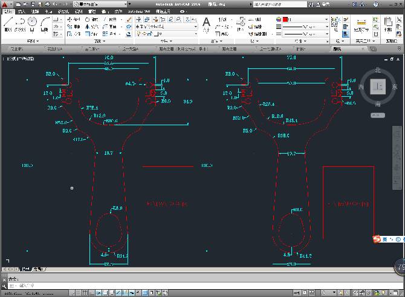This screenshot has height=297, width=405.
Task: Click the Erase tool icon
Action: click(x=129, y=19)
